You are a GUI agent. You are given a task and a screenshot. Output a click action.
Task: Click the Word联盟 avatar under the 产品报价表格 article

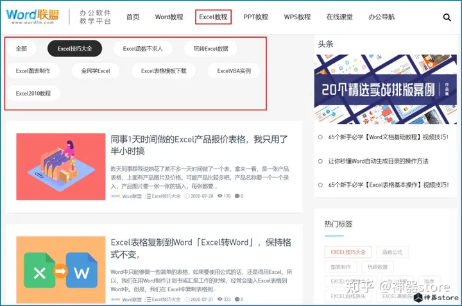(116, 196)
